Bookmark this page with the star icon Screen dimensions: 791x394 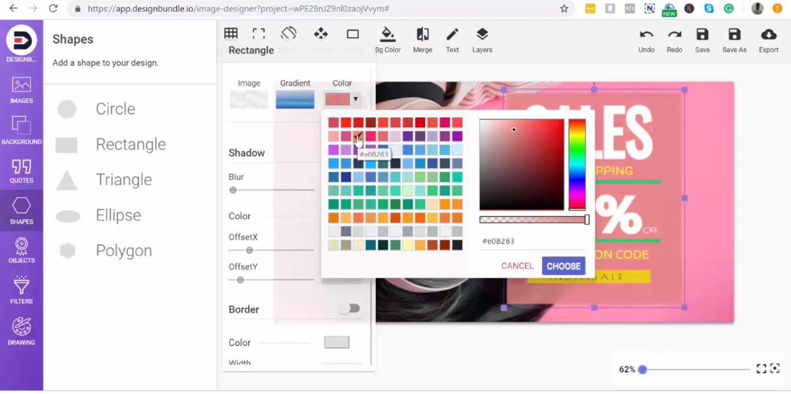(x=564, y=9)
